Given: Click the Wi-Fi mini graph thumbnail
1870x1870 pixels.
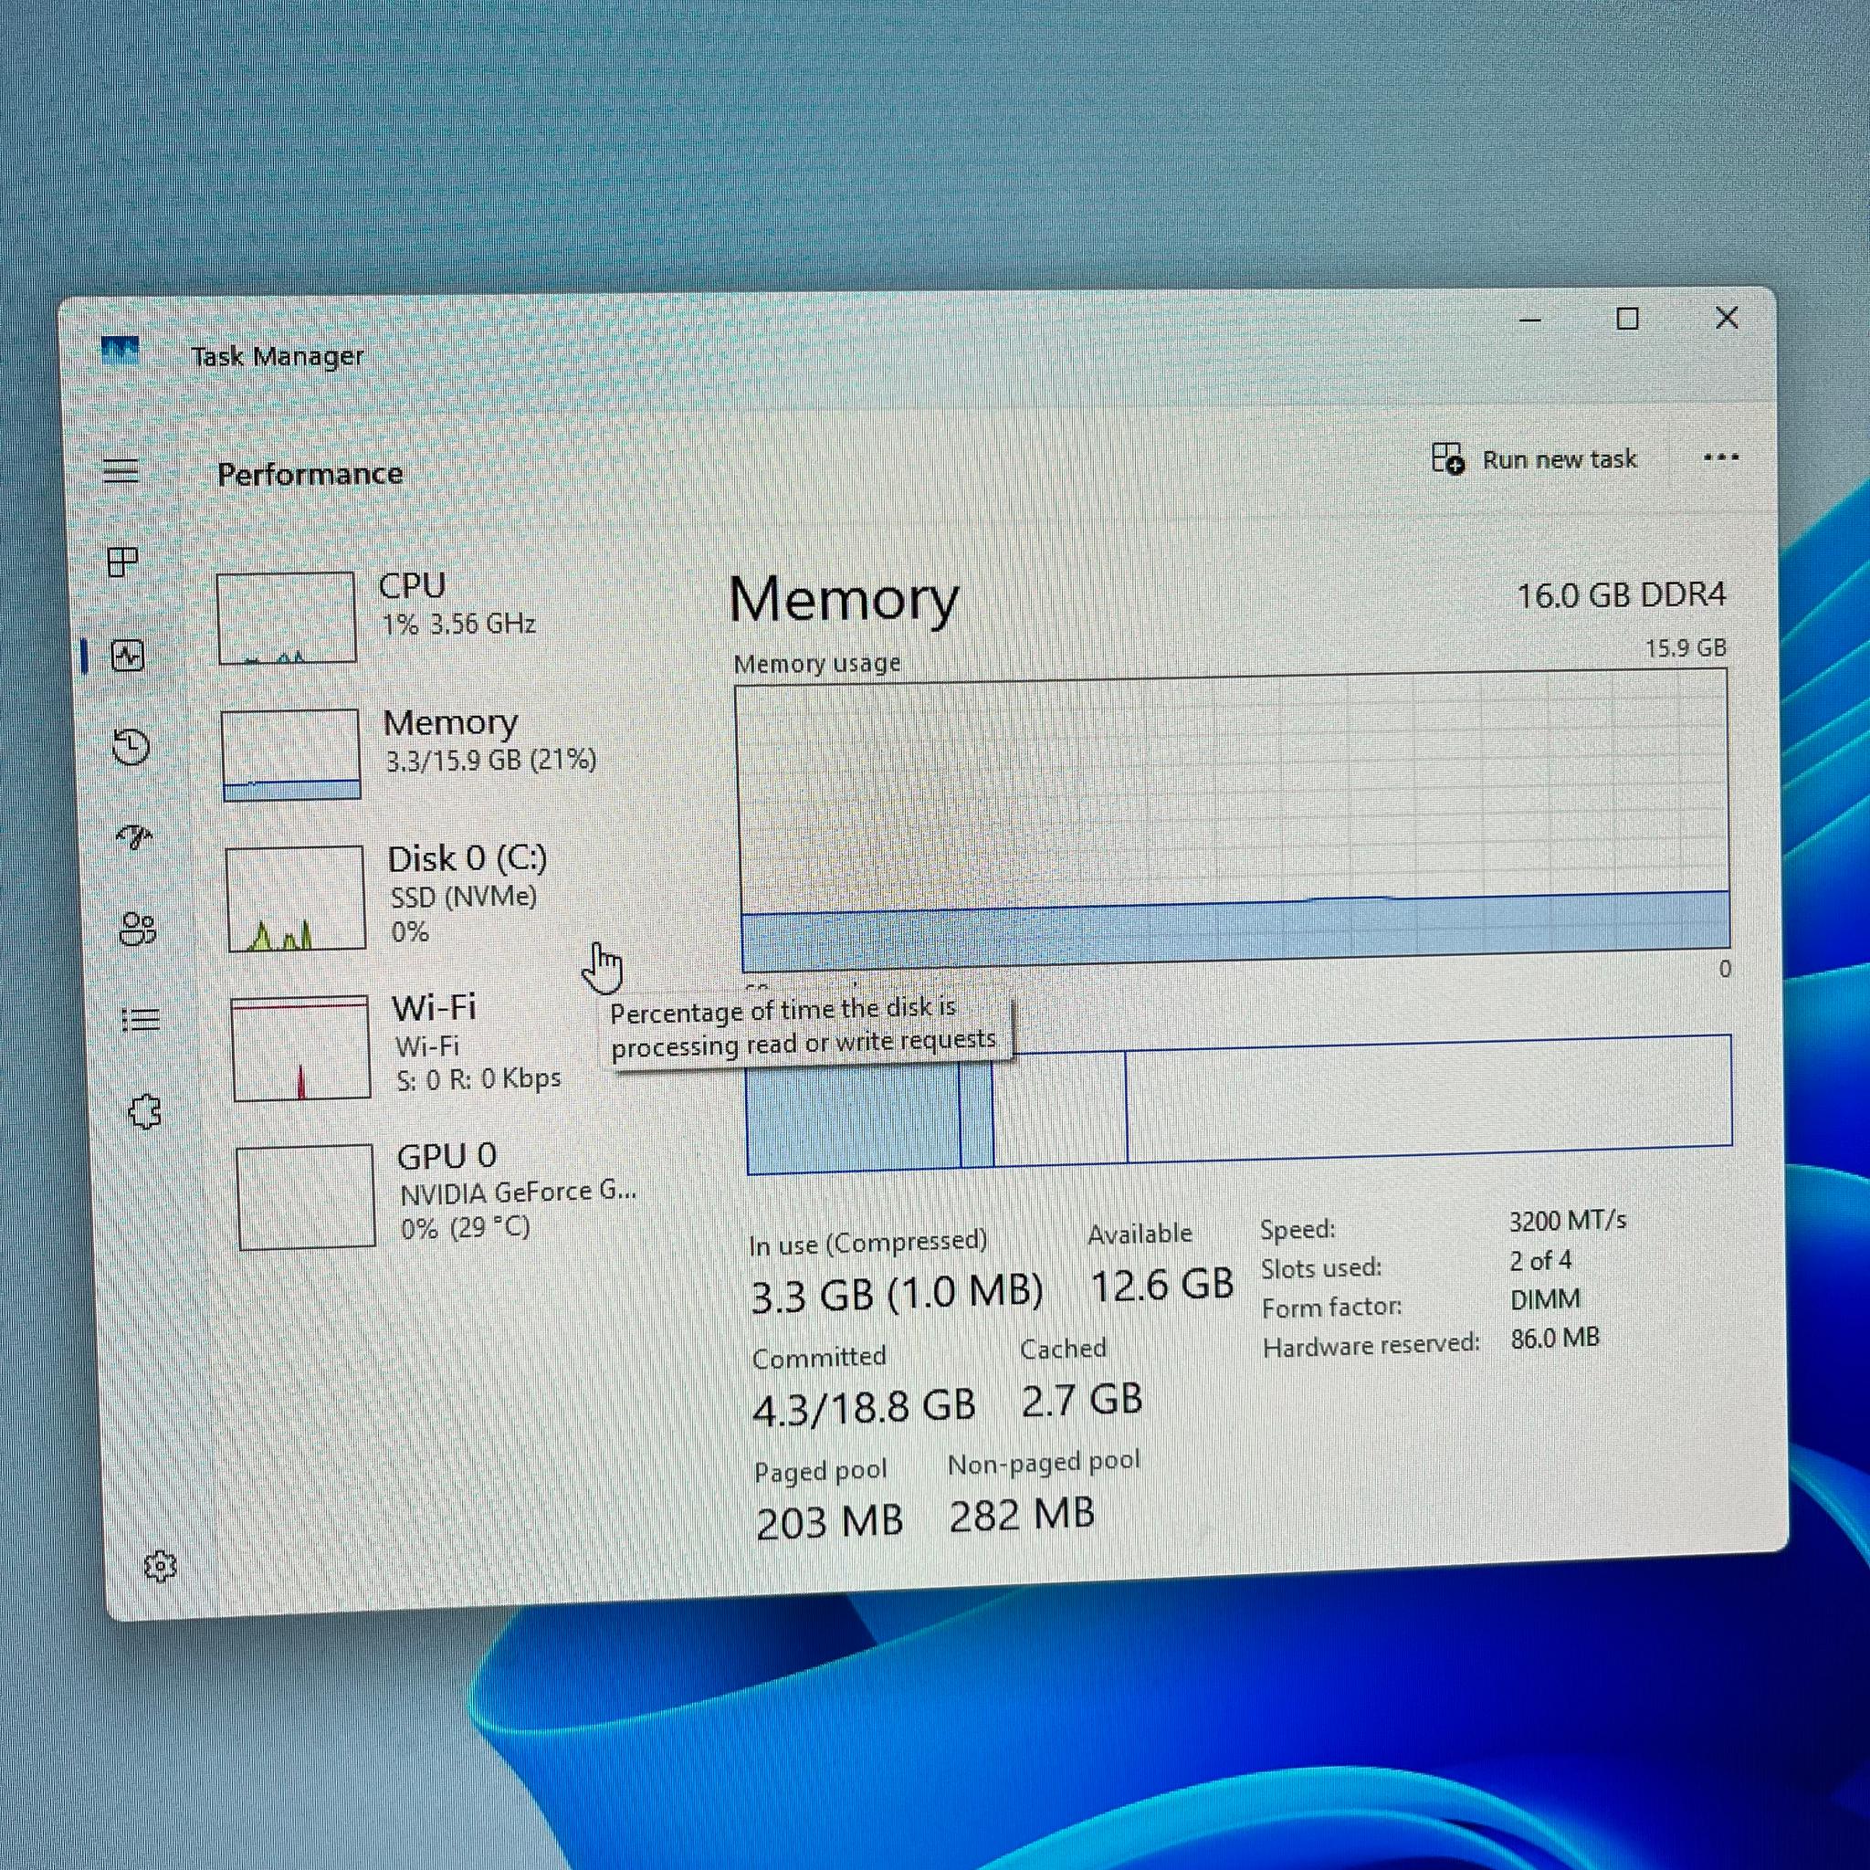Looking at the screenshot, I should 301,1048.
